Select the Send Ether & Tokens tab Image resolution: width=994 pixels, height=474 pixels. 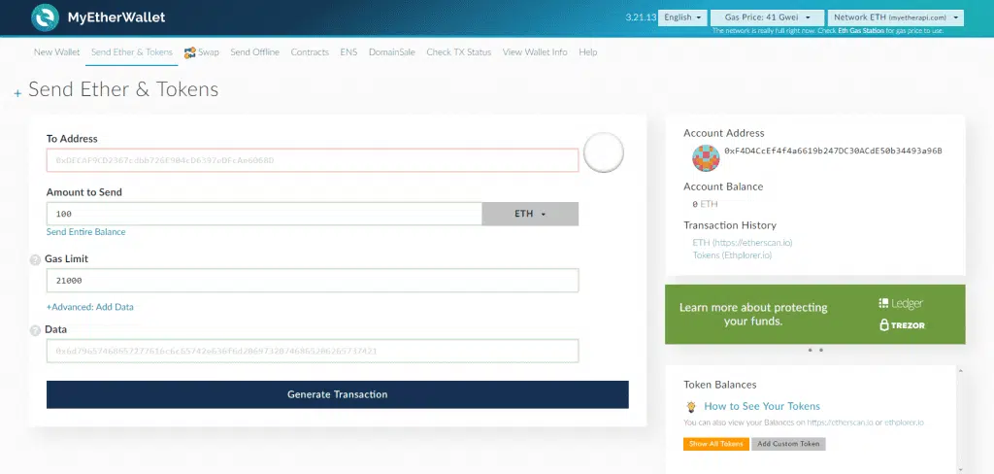click(x=132, y=52)
